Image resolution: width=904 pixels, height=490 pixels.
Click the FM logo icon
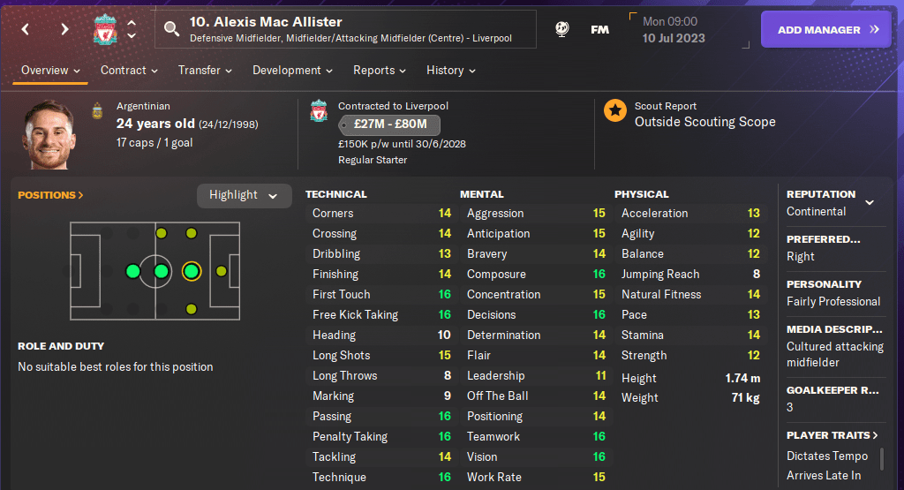tap(599, 29)
